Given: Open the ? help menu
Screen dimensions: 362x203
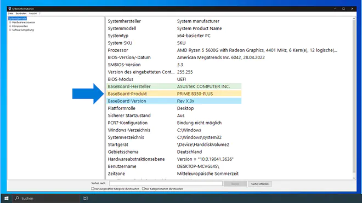Looking at the screenshot, I should (x=39, y=14).
